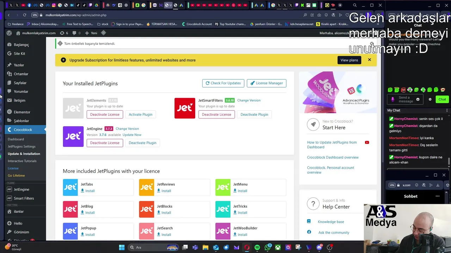This screenshot has width=451, height=253.
Task: Install the JetSearch plugin
Action: pos(164,235)
